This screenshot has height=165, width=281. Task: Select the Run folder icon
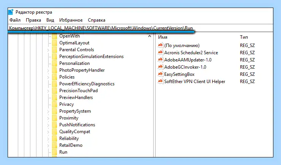point(54,152)
